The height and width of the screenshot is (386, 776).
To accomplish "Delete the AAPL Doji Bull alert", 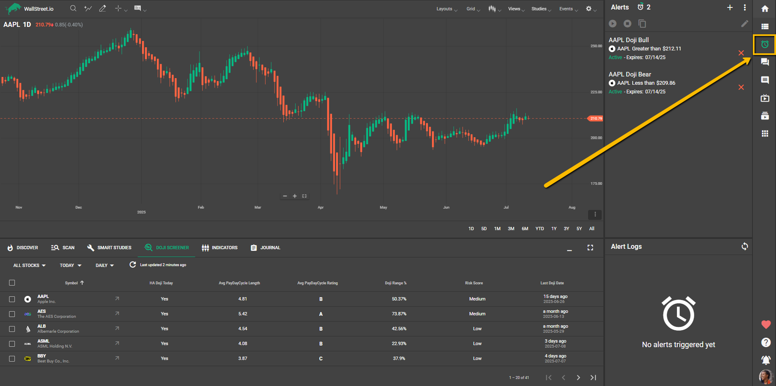I will [741, 53].
